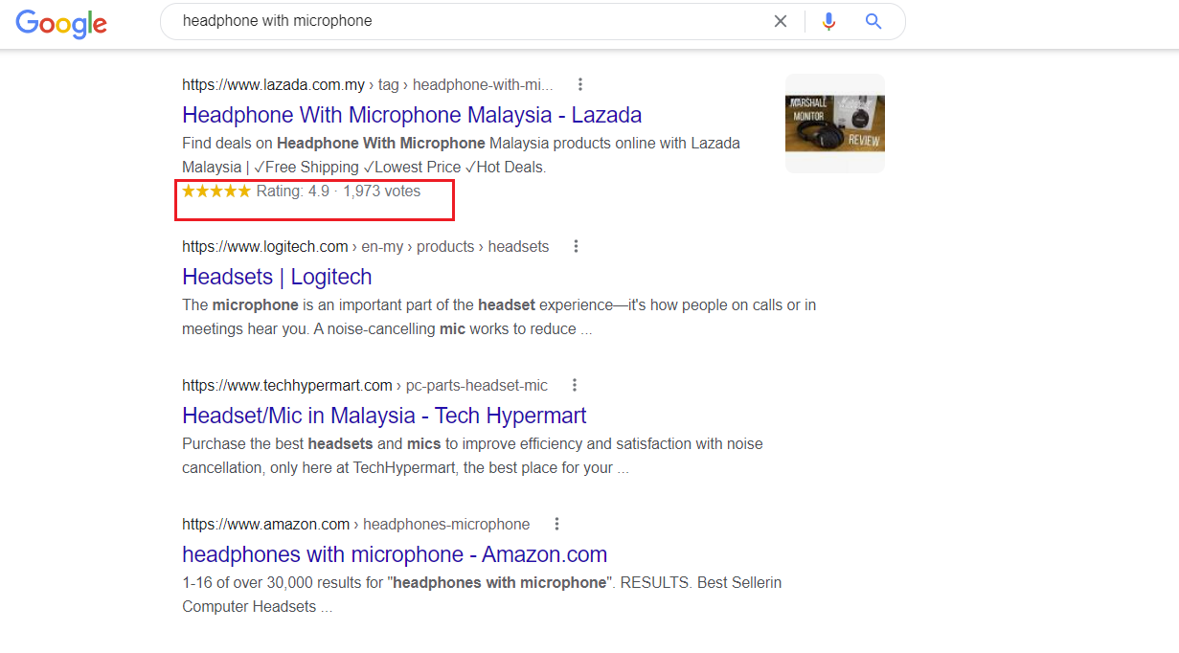Image resolution: width=1179 pixels, height=653 pixels.
Task: Click the "1,973 votes" text
Action: tap(382, 191)
